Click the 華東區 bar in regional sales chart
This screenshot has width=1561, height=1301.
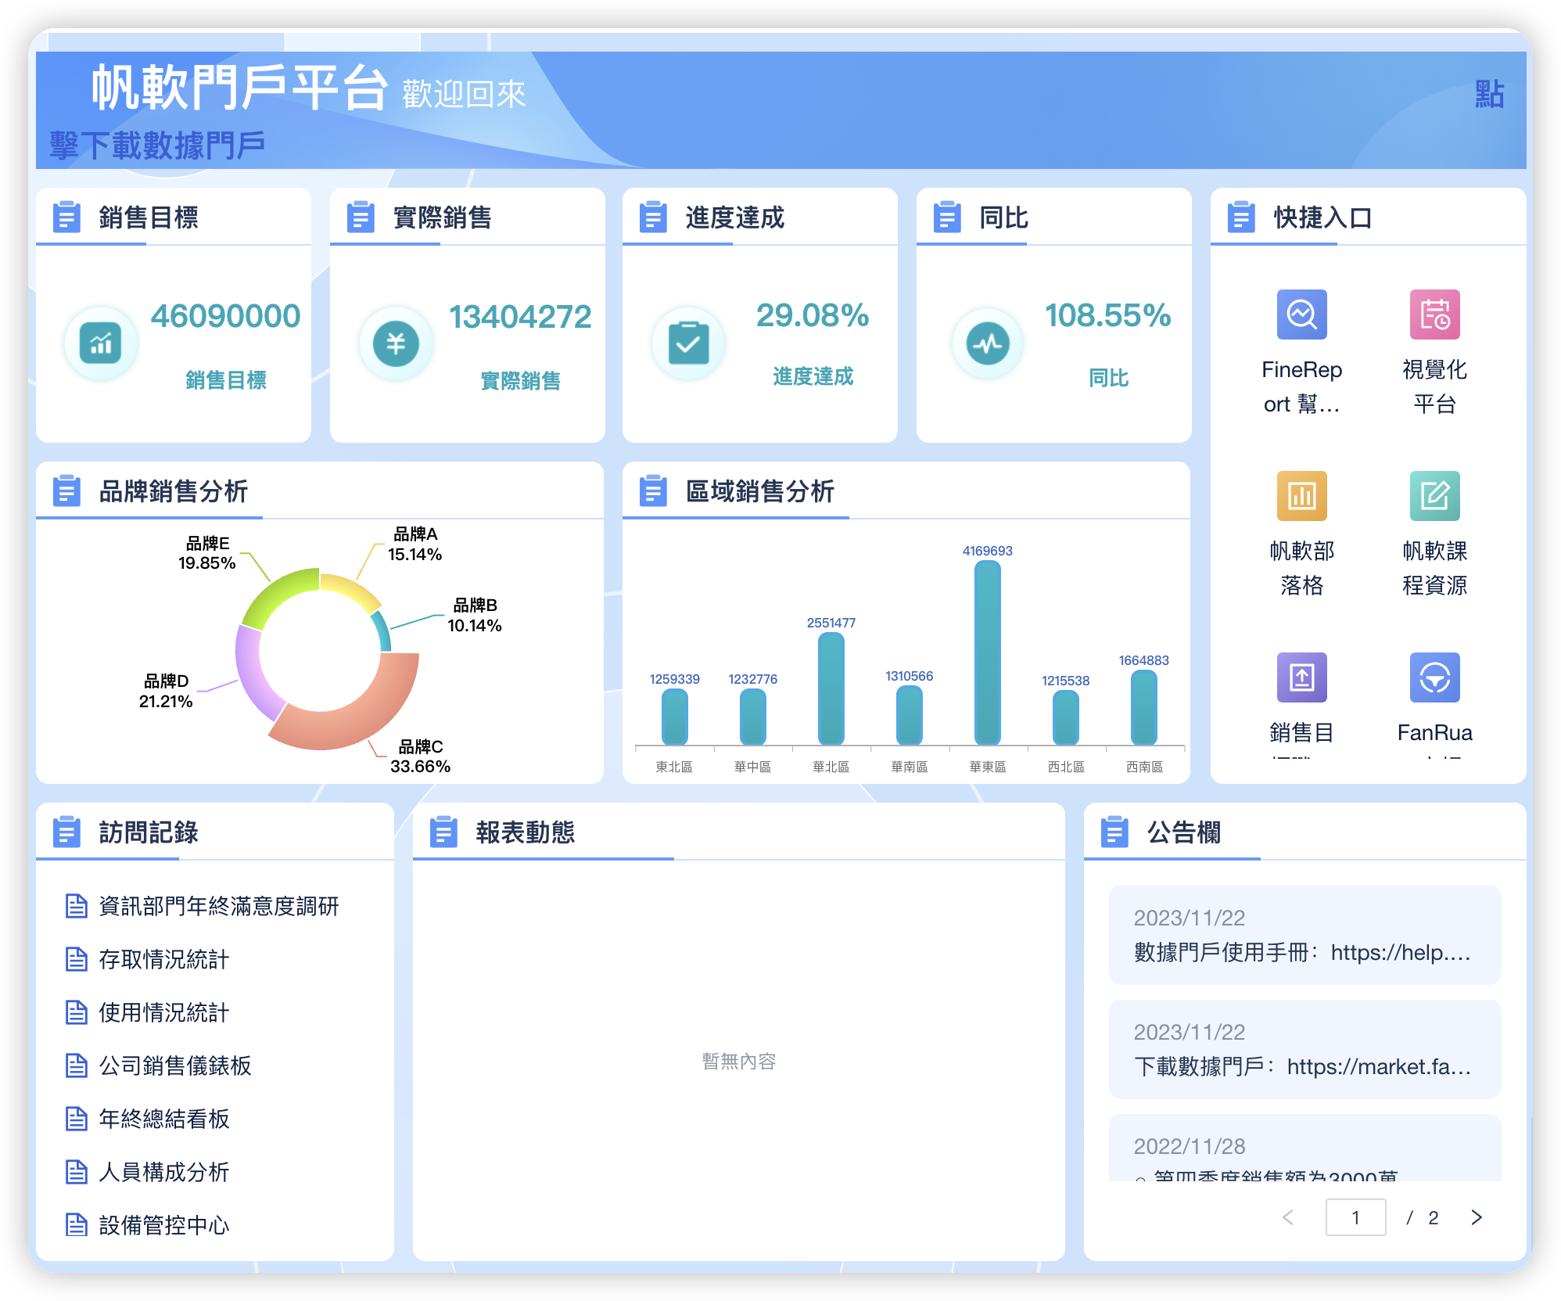(988, 649)
